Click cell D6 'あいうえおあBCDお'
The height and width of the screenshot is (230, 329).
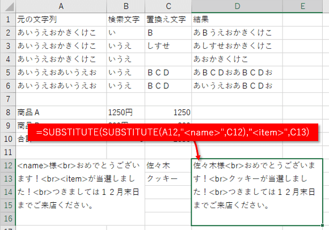click(237, 86)
